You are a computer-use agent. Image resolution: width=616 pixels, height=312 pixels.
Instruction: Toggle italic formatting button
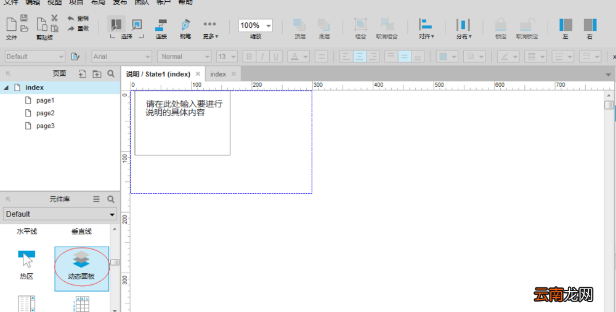tap(262, 57)
